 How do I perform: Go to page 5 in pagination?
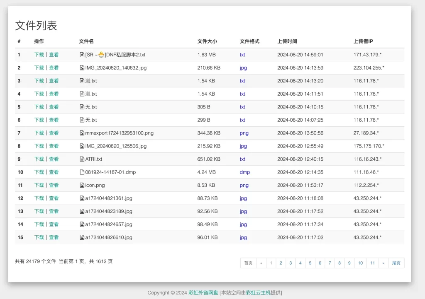[310, 263]
